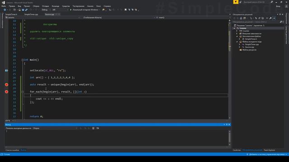
Task: Collapse the Файлы исходного кода folder
Action: [x=237, y=42]
